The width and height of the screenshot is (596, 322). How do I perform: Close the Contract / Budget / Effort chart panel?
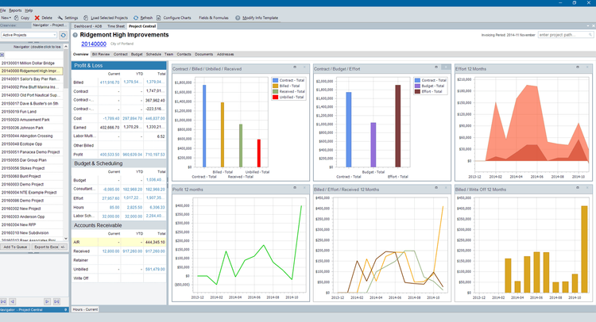click(x=446, y=67)
